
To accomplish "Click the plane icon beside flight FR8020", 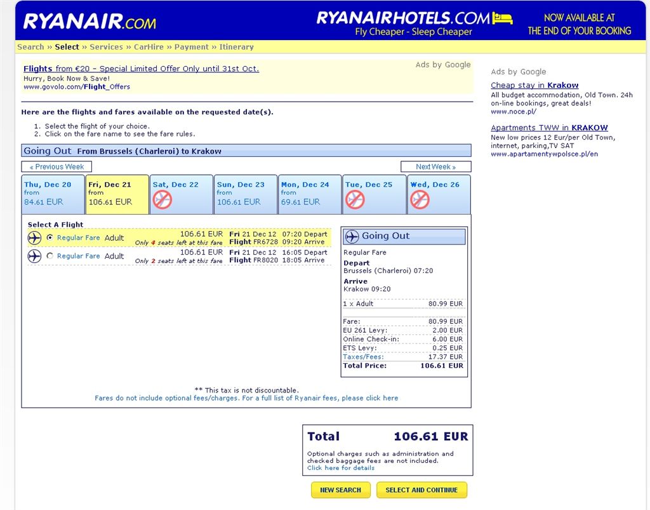I will click(34, 256).
